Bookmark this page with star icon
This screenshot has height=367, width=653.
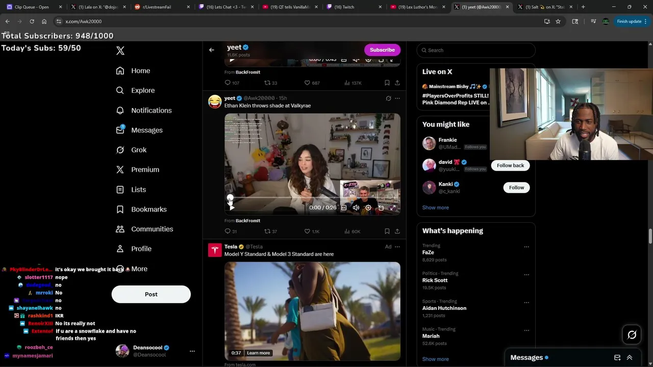coord(558,21)
